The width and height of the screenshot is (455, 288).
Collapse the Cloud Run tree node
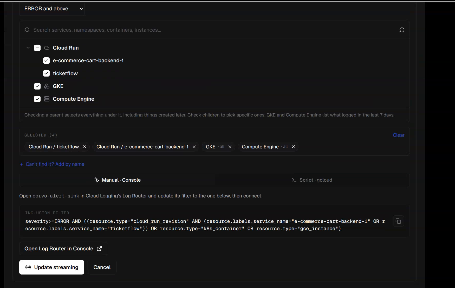coord(28,48)
